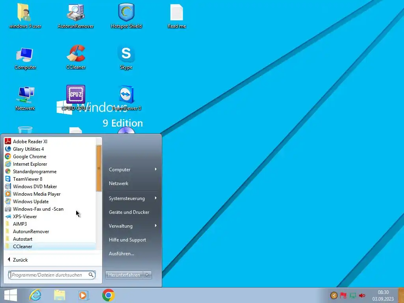The image size is (404, 303).
Task: Show hidden tray icons arrow
Action: (x=334, y=295)
